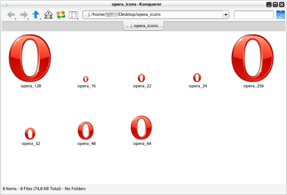Click the opera_24 file name label

coord(198,86)
